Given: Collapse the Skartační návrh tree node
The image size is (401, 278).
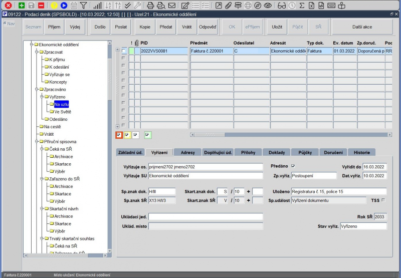Looking at the screenshot, I should click(42, 209).
